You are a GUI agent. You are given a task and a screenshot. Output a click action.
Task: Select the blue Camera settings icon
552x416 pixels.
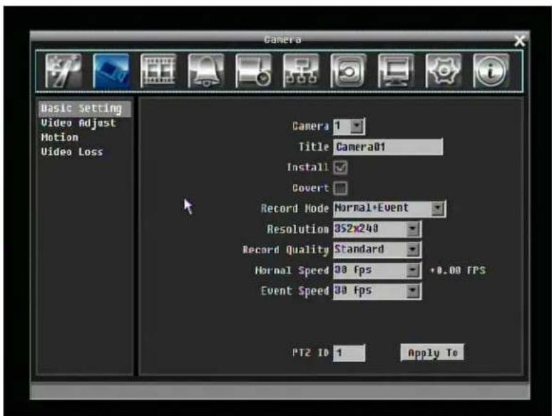point(111,71)
